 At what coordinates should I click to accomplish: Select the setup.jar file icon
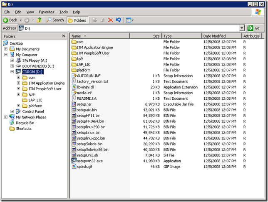(74, 104)
